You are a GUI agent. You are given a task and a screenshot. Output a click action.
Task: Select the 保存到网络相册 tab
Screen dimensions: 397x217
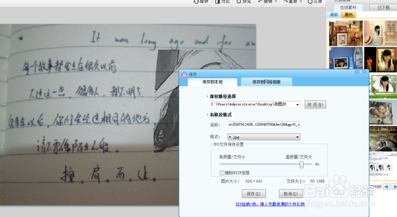[x=266, y=82]
